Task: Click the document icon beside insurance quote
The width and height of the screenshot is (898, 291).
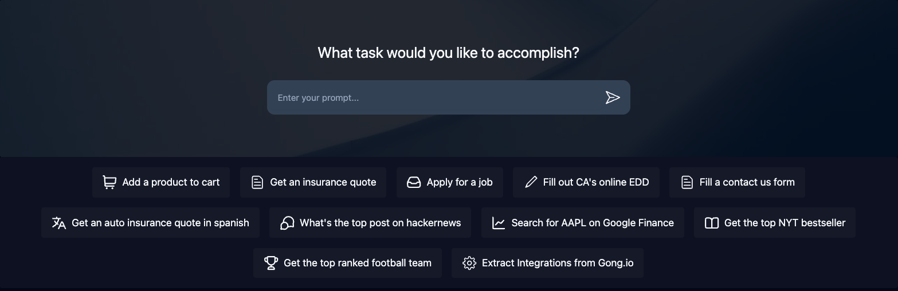Action: tap(257, 182)
